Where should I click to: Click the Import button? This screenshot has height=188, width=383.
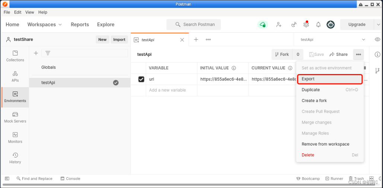click(119, 39)
